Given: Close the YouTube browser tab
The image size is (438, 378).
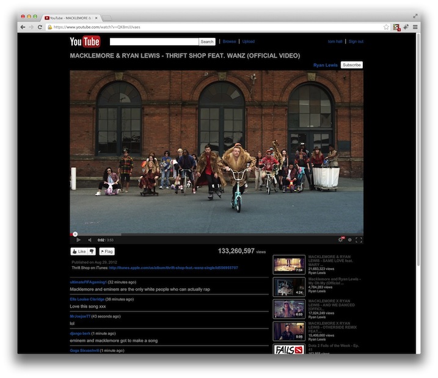Looking at the screenshot, I should [x=96, y=18].
